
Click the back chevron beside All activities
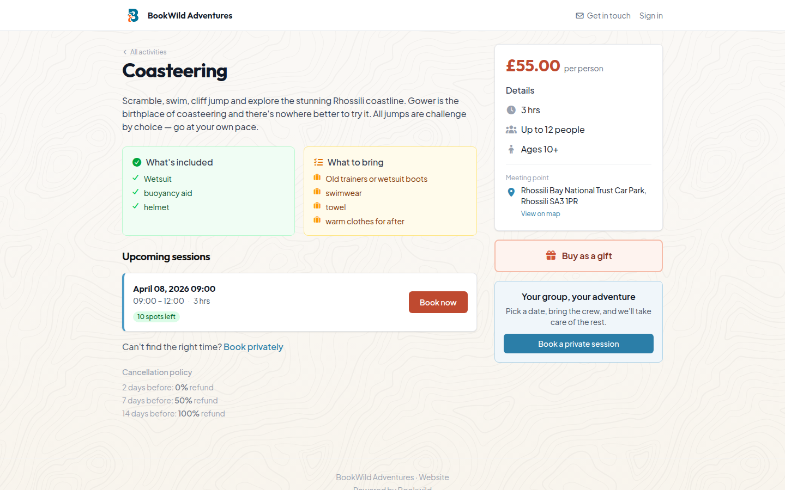(124, 52)
